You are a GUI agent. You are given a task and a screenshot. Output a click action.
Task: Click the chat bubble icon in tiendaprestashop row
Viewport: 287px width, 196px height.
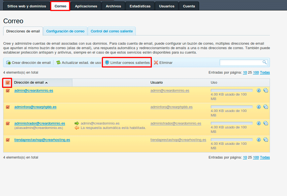coord(266,139)
